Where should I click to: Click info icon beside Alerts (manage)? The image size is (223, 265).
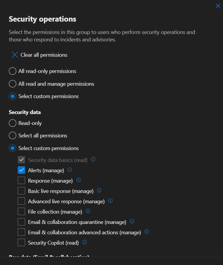pyautogui.click(x=70, y=170)
